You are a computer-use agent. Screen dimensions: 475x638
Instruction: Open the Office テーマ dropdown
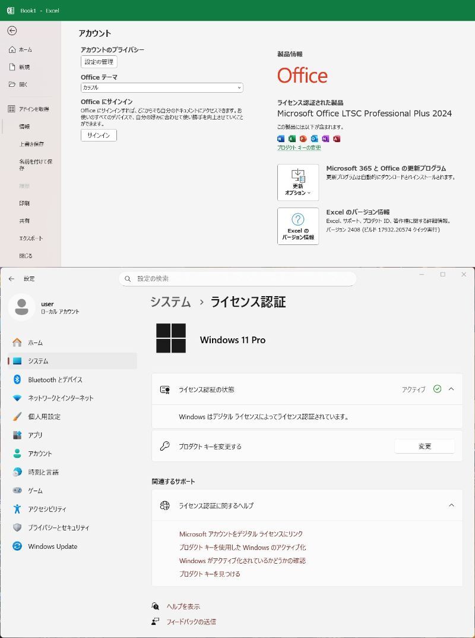[162, 87]
